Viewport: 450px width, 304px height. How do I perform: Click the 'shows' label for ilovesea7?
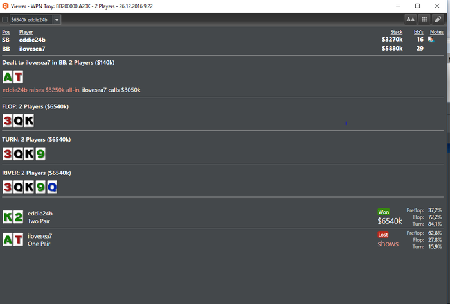click(x=388, y=244)
